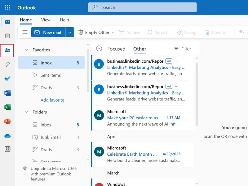Switch to the Home ribbon tab
The height and width of the screenshot is (186, 248).
coord(26,20)
